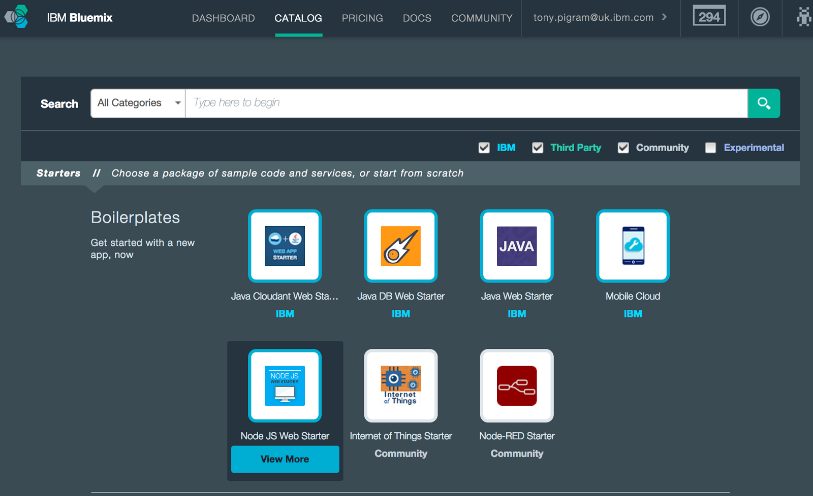Toggle the IBM filter checkbox
Screen dimensions: 813x496
point(484,148)
